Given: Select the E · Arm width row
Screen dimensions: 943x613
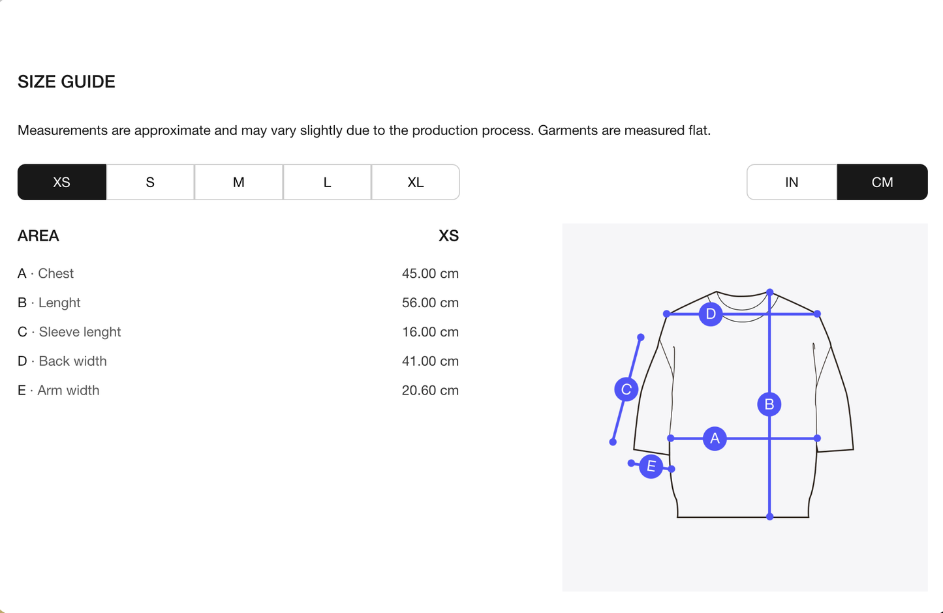Looking at the screenshot, I should (x=238, y=390).
